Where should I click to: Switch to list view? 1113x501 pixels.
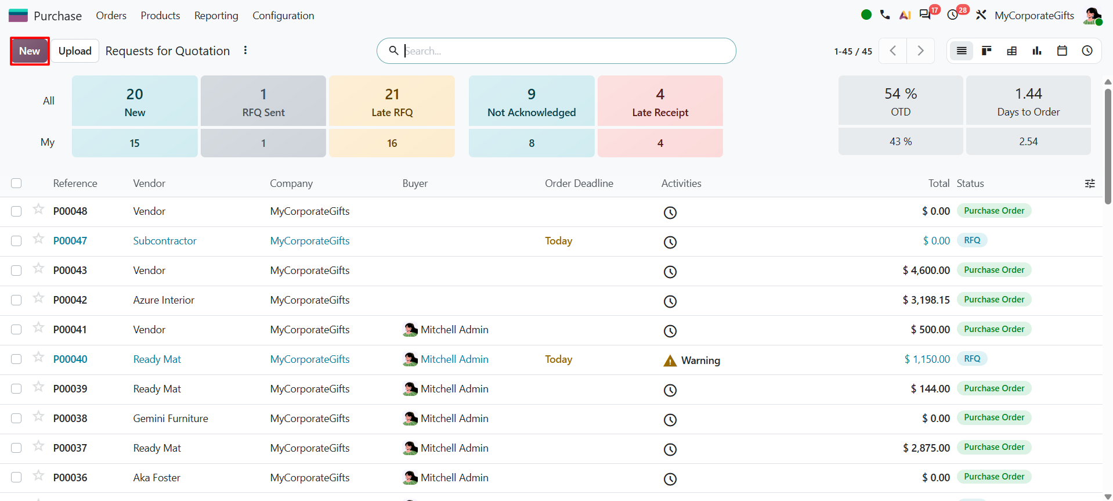(x=962, y=51)
